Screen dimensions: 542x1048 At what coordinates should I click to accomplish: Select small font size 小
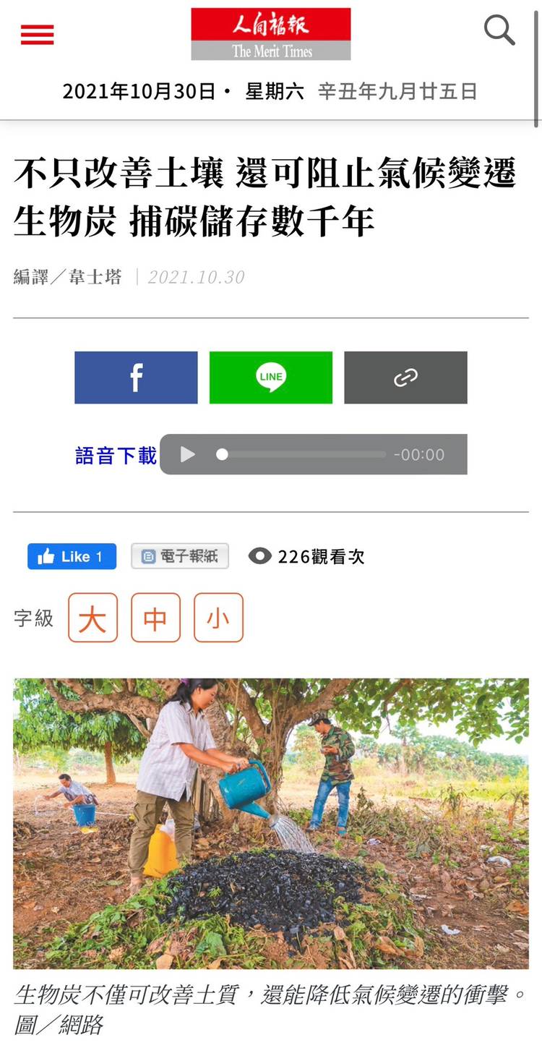coord(218,618)
